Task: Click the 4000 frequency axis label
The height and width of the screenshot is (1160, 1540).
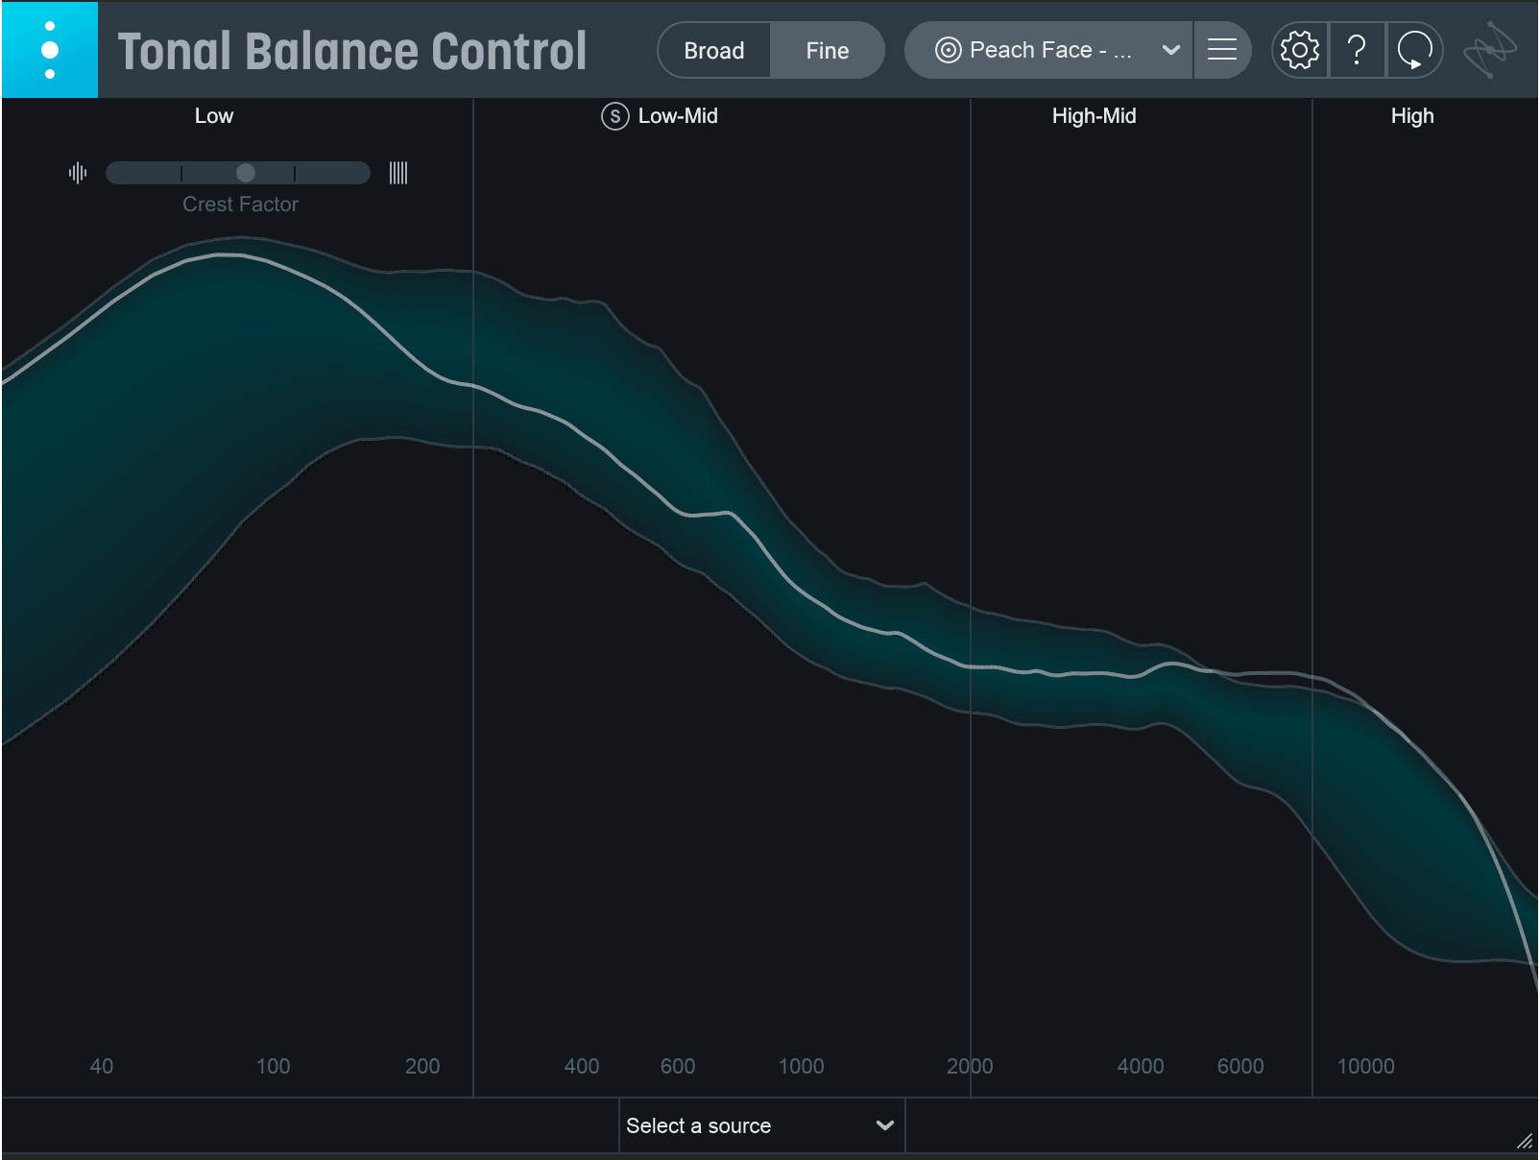Action: tap(1140, 1066)
